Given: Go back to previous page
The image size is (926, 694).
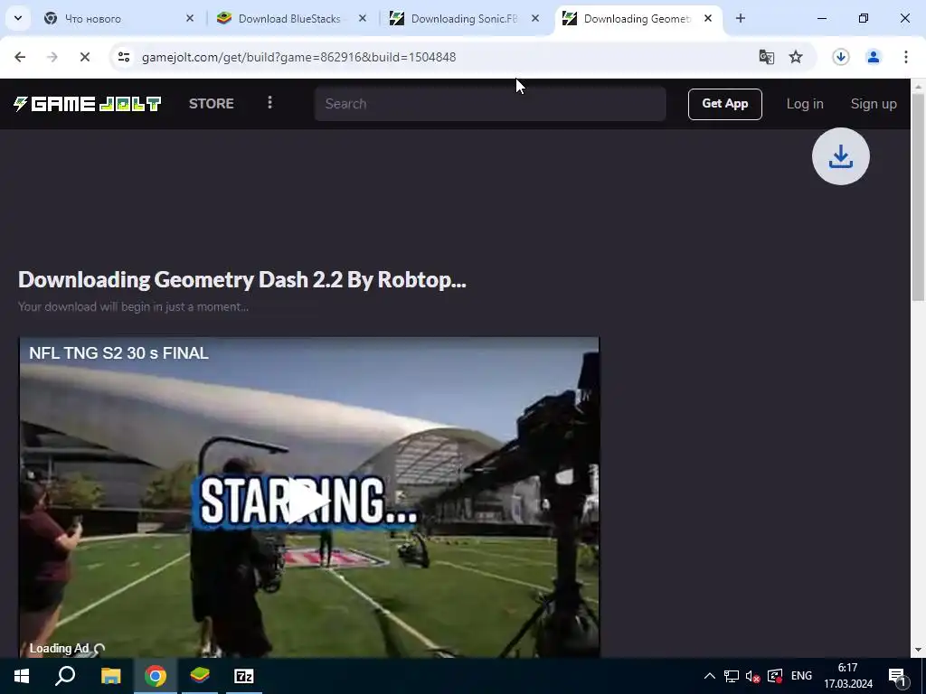Looking at the screenshot, I should click(x=20, y=57).
